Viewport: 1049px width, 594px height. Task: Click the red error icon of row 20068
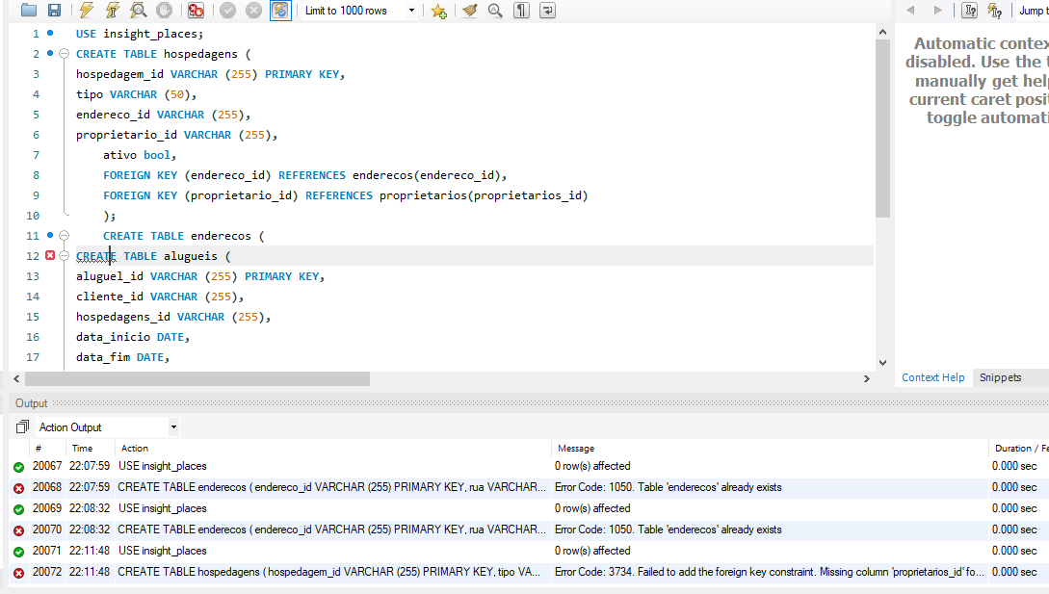pyautogui.click(x=18, y=488)
